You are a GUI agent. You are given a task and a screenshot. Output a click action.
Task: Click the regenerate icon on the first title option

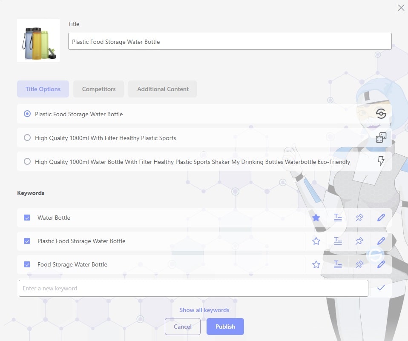point(380,114)
